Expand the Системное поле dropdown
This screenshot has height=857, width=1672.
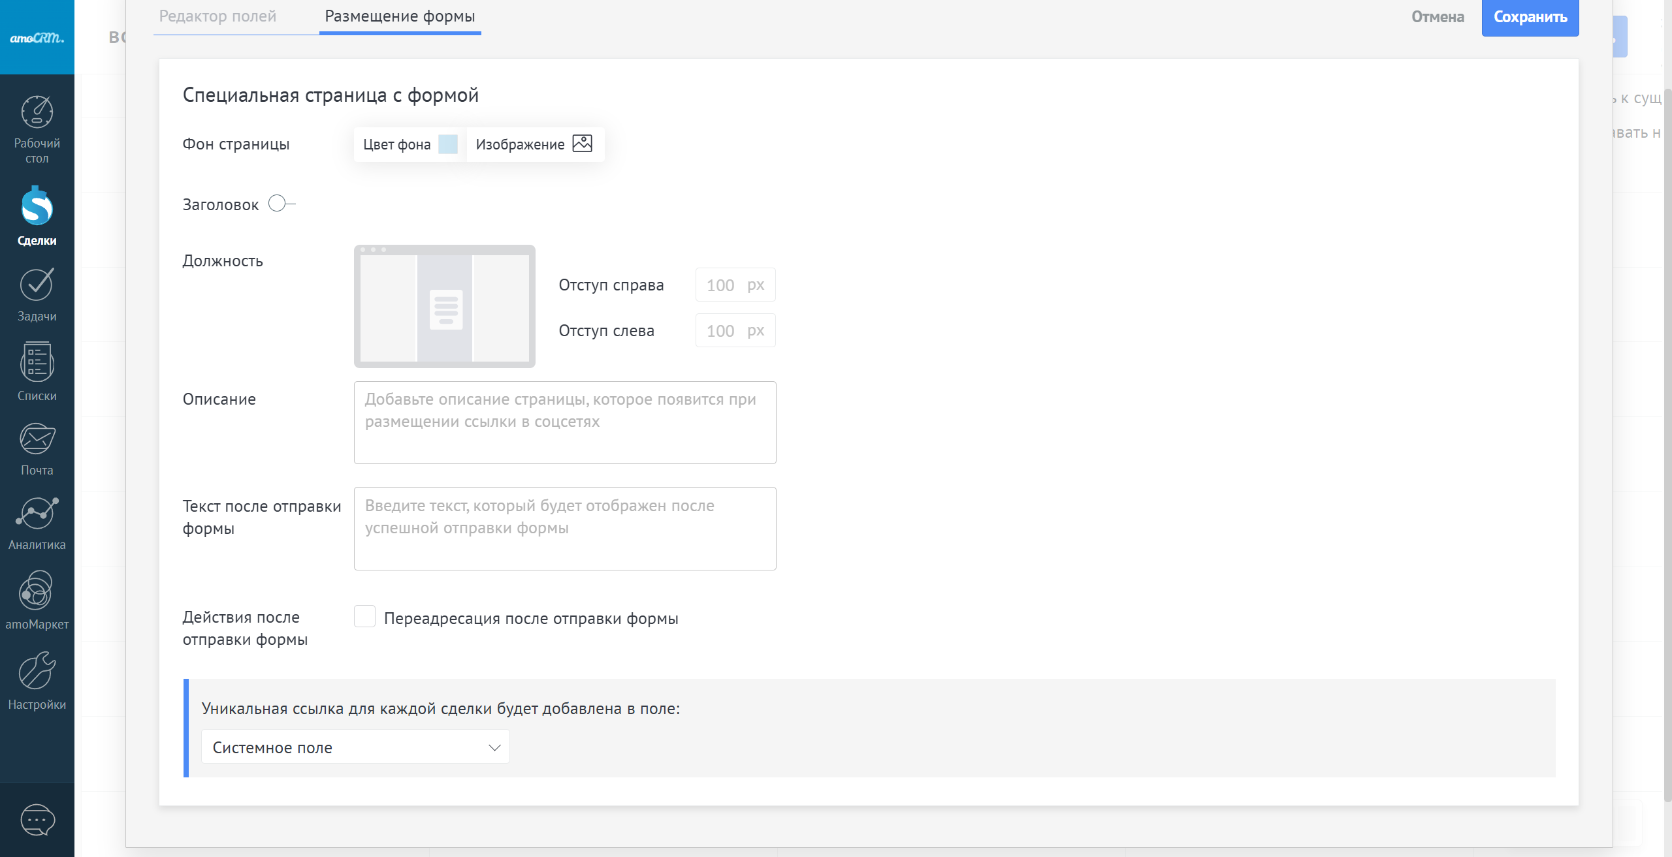tap(355, 747)
